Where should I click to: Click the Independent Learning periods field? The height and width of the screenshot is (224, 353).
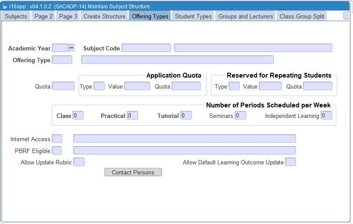[326, 116]
